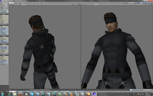
Task: Toggle Symmetry mode
Action: (33, 91)
